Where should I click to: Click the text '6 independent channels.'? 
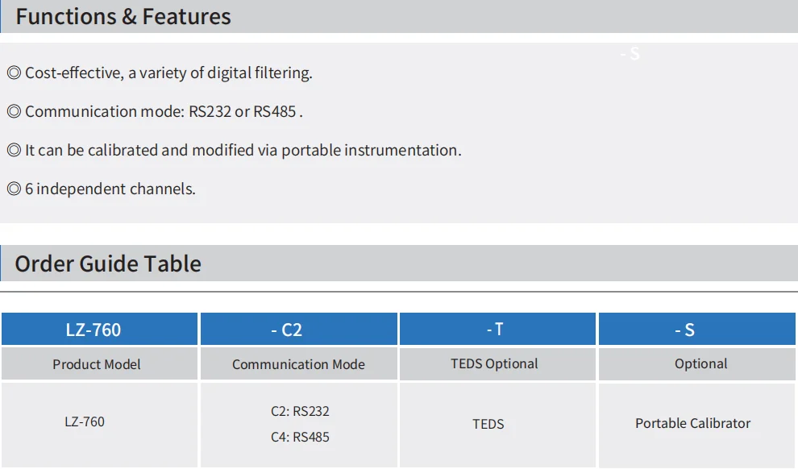click(110, 189)
